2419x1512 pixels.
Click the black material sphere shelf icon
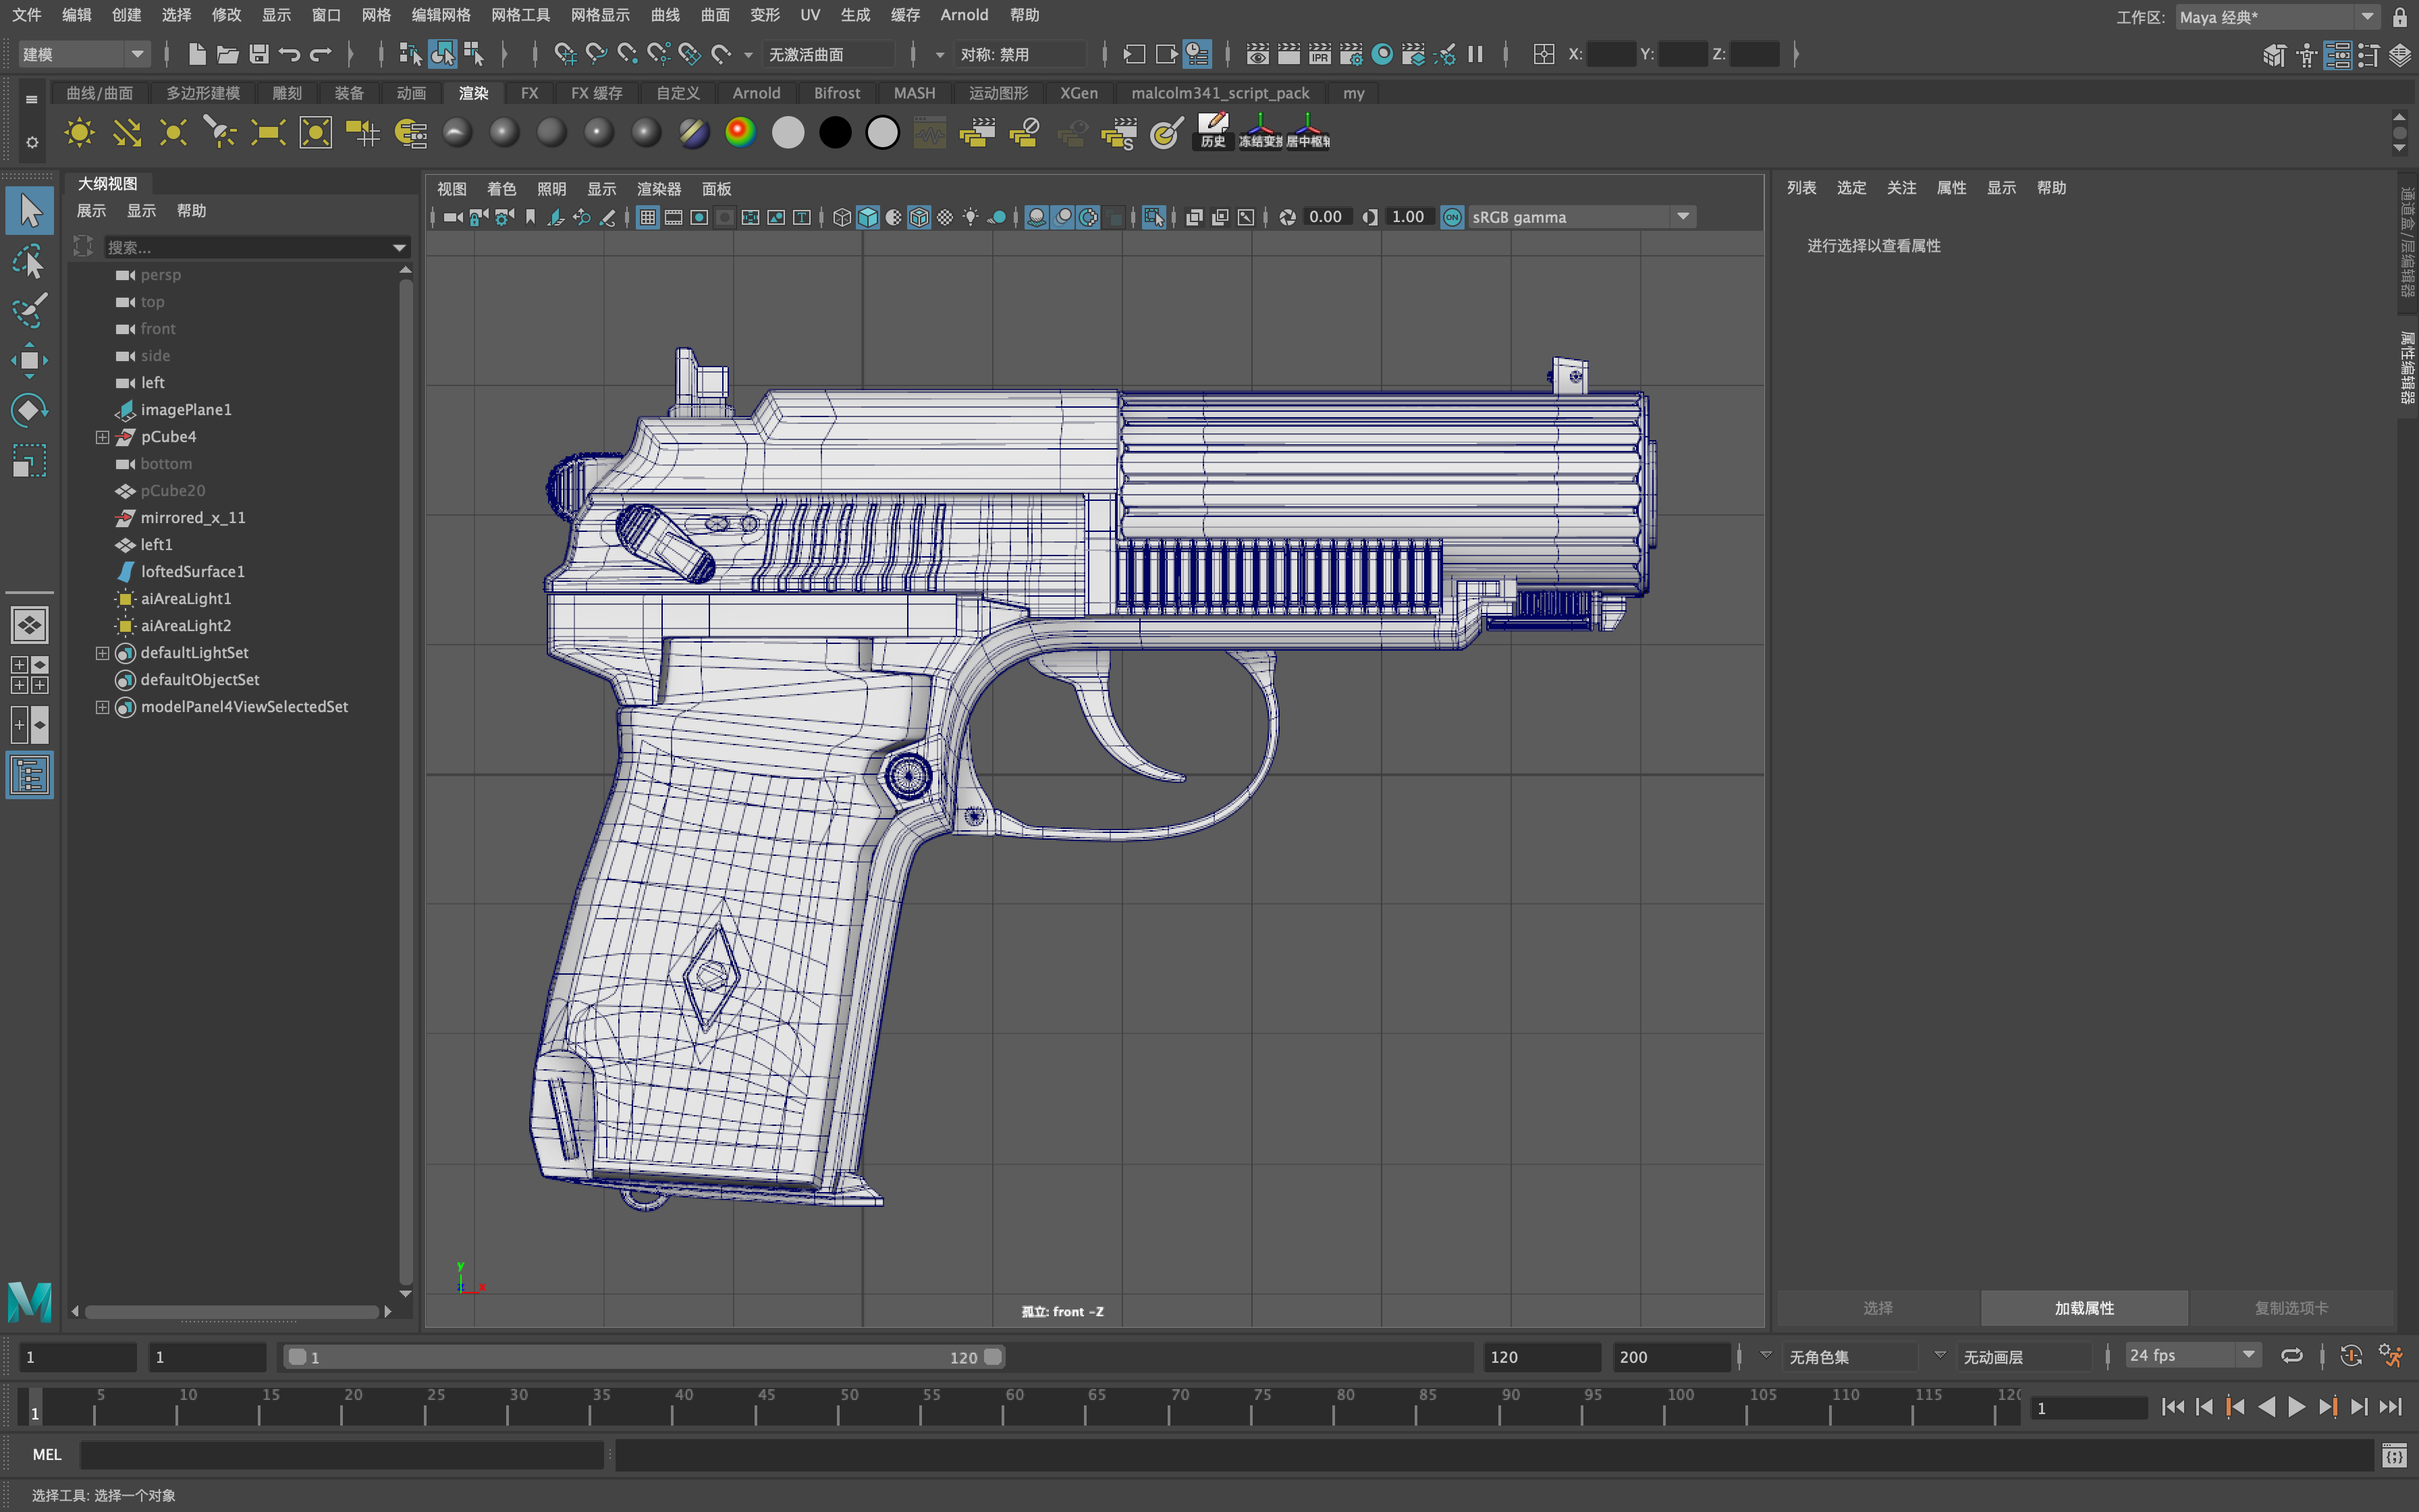(835, 133)
